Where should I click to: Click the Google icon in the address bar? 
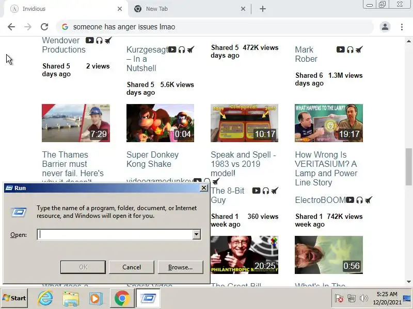tap(65, 27)
